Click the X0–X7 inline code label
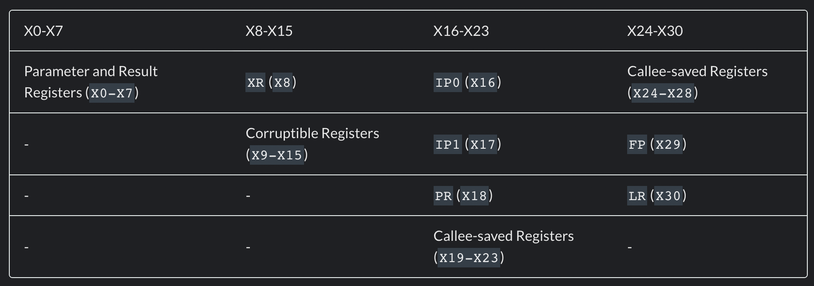This screenshot has width=814, height=286. (x=112, y=93)
